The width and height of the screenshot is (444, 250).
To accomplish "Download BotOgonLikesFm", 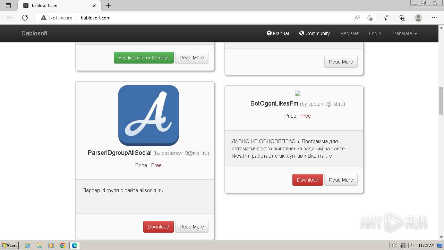I will point(308,180).
